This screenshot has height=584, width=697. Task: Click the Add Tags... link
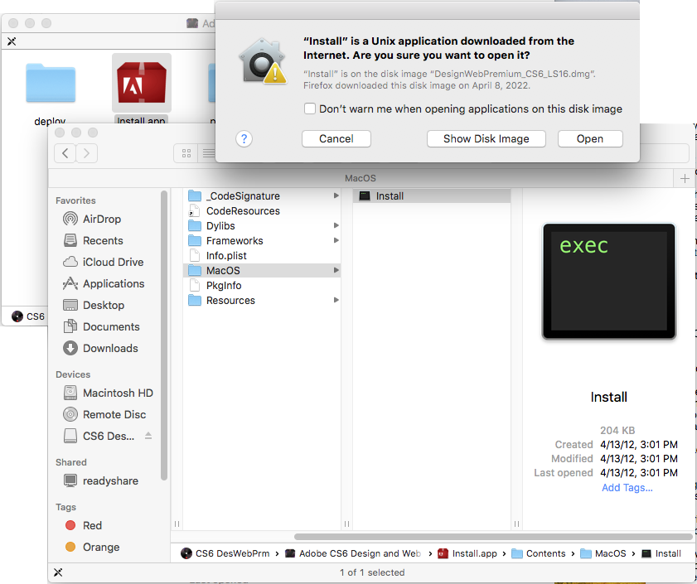[x=627, y=488]
